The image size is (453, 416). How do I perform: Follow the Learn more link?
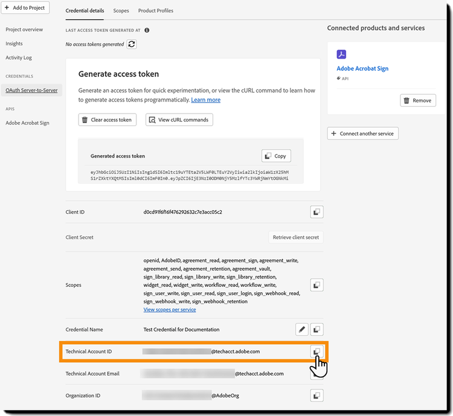(205, 100)
